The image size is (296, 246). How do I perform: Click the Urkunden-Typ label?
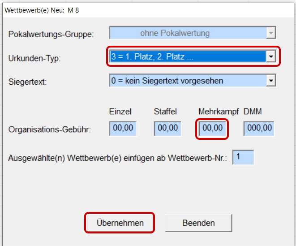pyautogui.click(x=34, y=58)
